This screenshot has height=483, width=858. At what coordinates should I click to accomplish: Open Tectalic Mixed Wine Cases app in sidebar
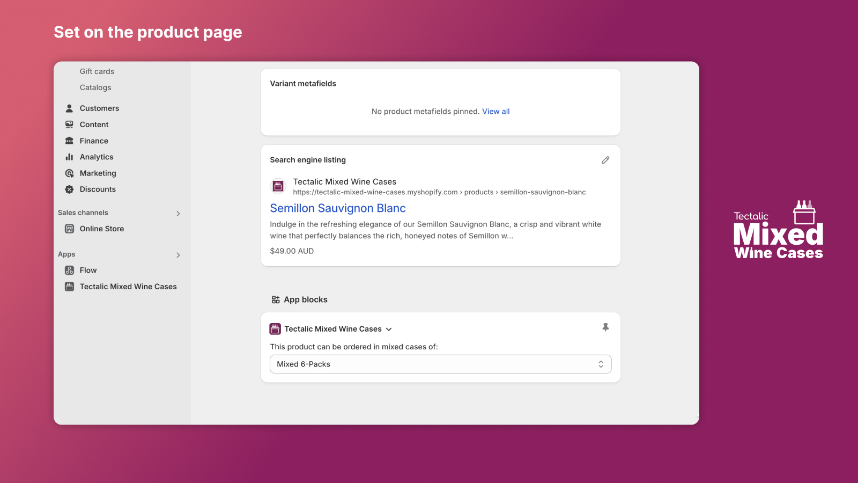click(x=128, y=287)
